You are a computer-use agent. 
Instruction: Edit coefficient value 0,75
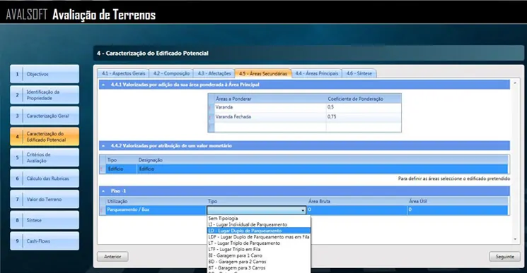pos(364,117)
